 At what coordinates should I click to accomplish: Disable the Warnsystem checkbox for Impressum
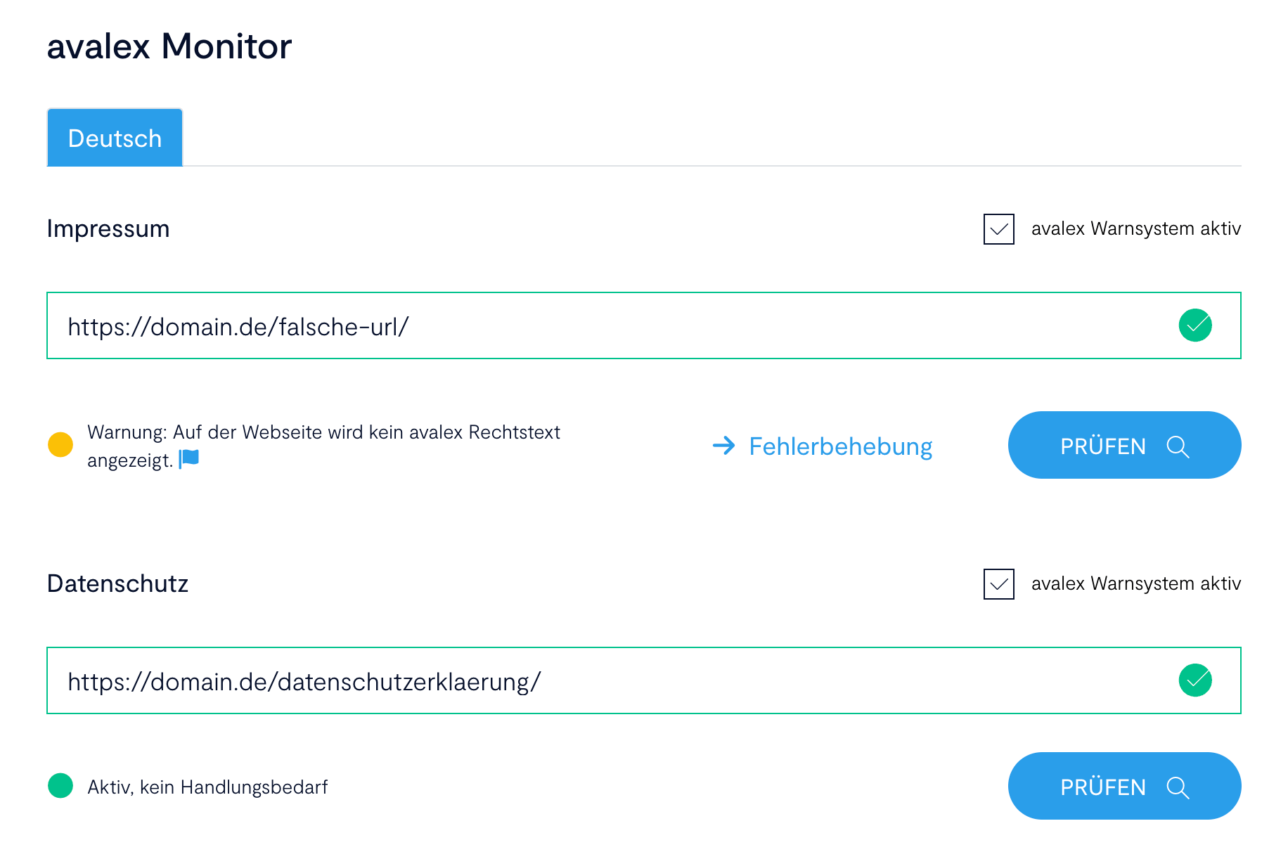click(998, 229)
